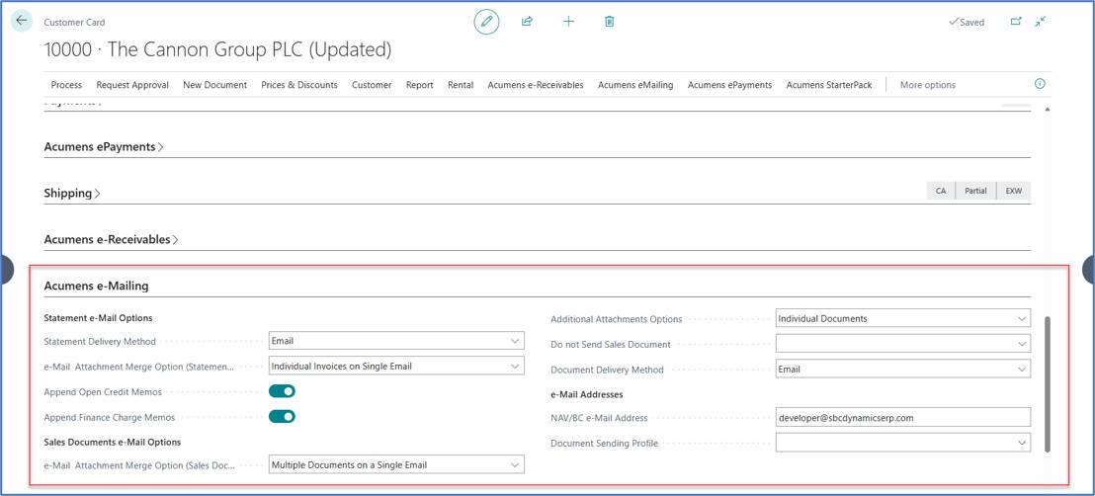Click the Sales Documents e-Mail Options heading

click(113, 442)
